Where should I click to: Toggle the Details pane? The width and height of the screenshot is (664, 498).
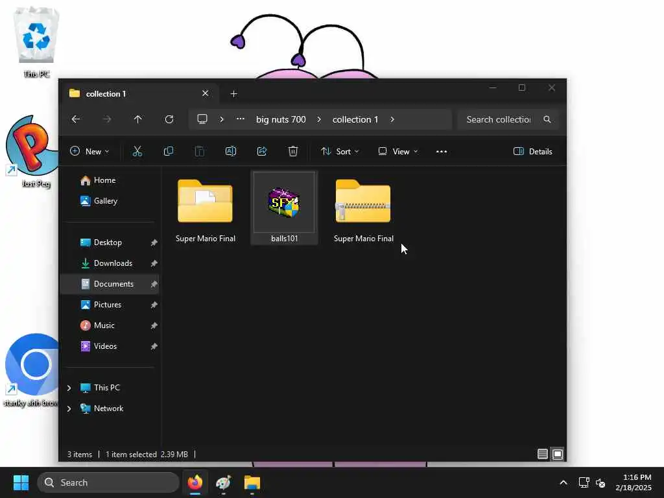533,151
